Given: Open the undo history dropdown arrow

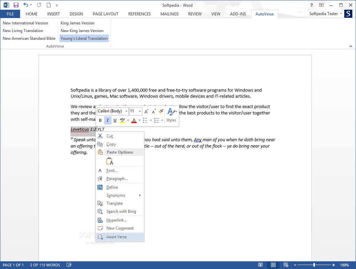Looking at the screenshot, I should (x=31, y=5).
